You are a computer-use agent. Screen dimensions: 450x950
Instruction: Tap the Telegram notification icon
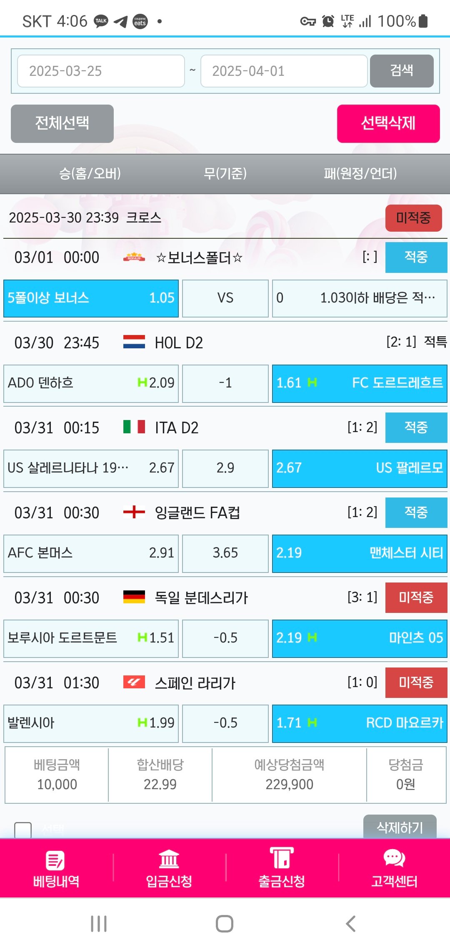(120, 21)
